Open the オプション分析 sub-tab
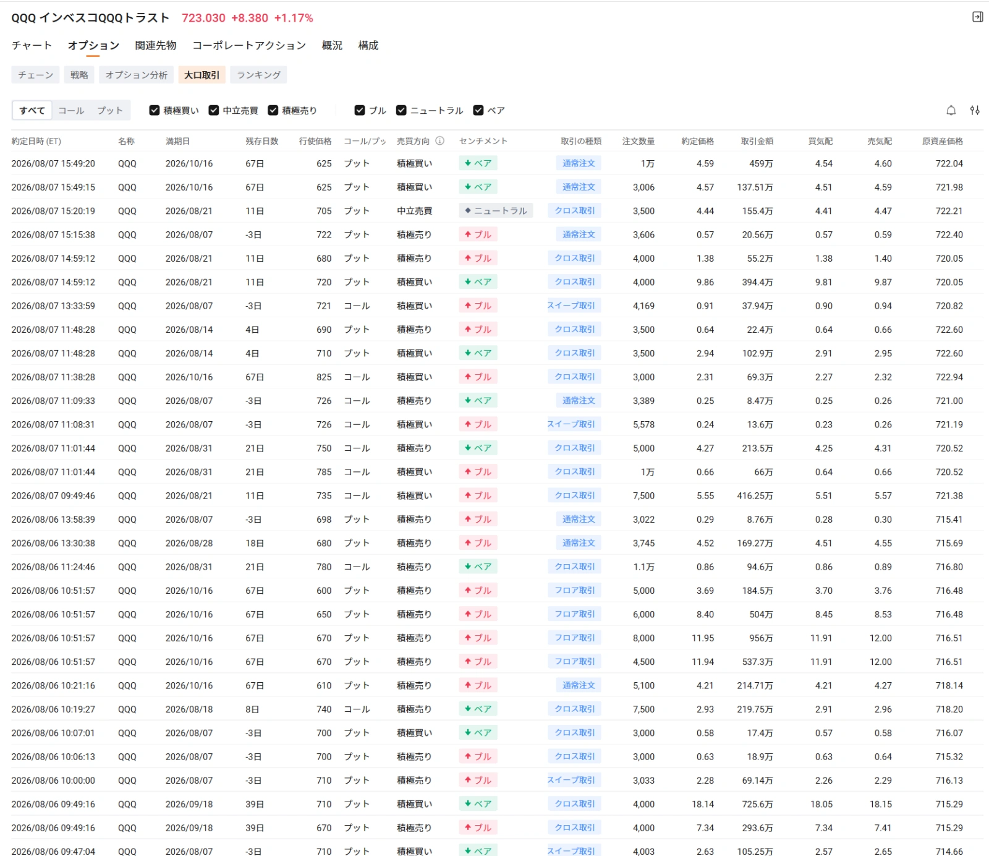The image size is (989, 856). (x=136, y=75)
